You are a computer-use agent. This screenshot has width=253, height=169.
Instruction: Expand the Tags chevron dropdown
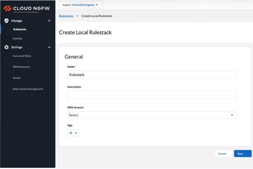tap(77, 133)
